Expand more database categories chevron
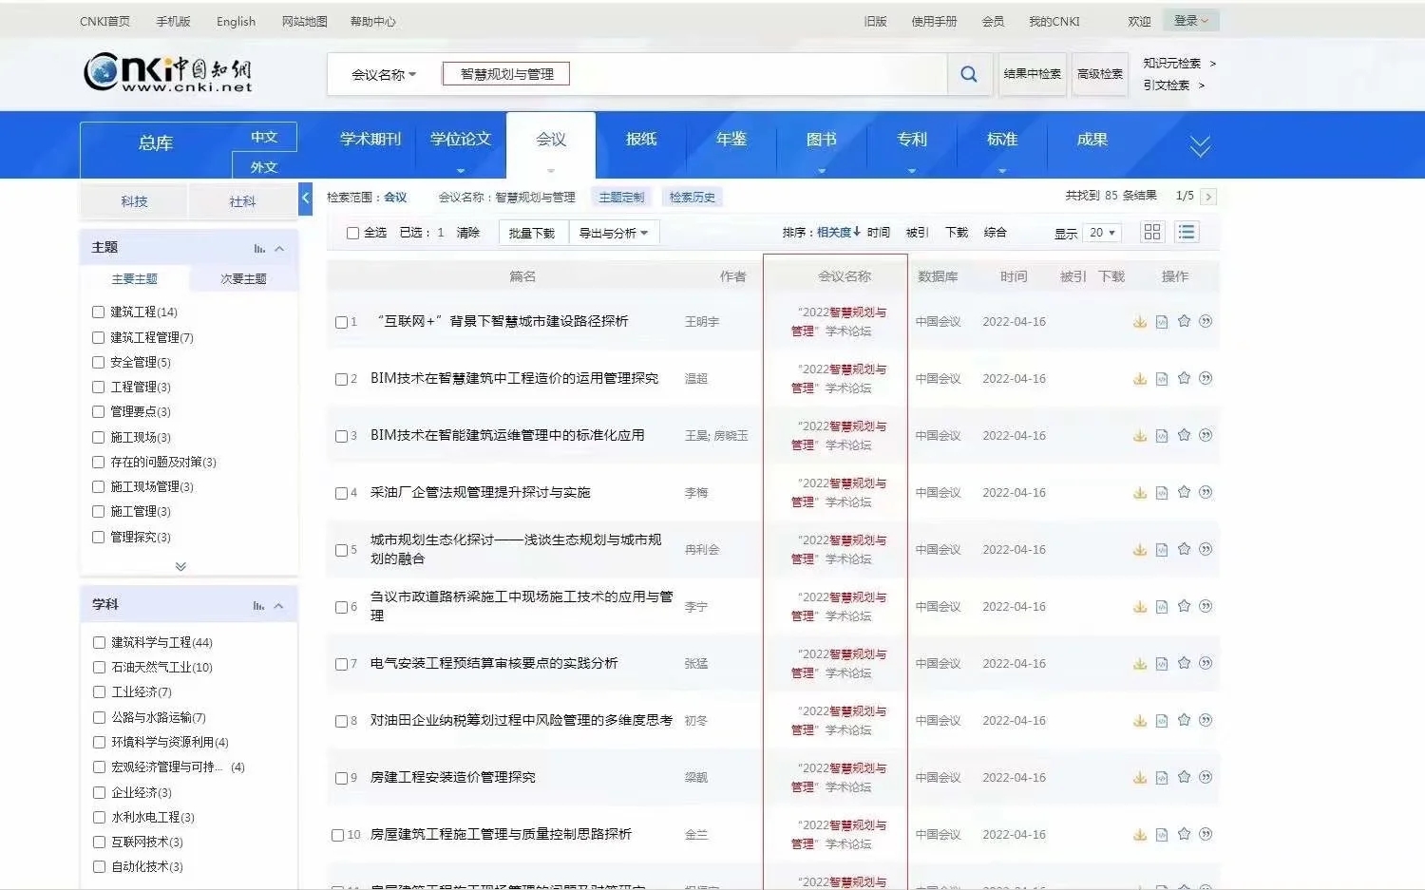1425x890 pixels. click(x=1200, y=146)
